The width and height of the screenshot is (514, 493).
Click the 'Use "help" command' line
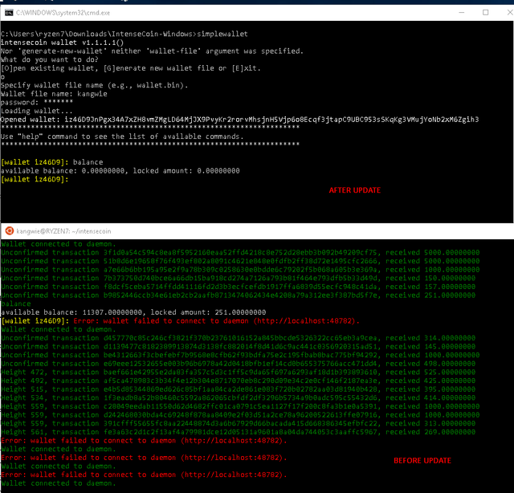click(x=122, y=136)
